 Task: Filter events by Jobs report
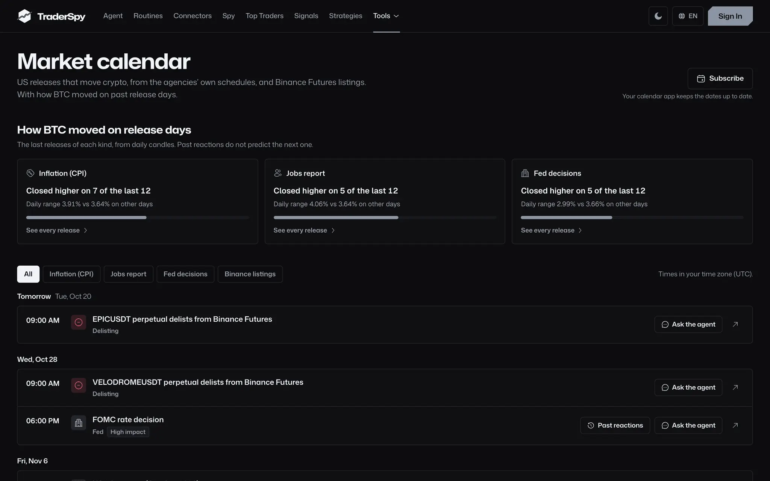[128, 274]
